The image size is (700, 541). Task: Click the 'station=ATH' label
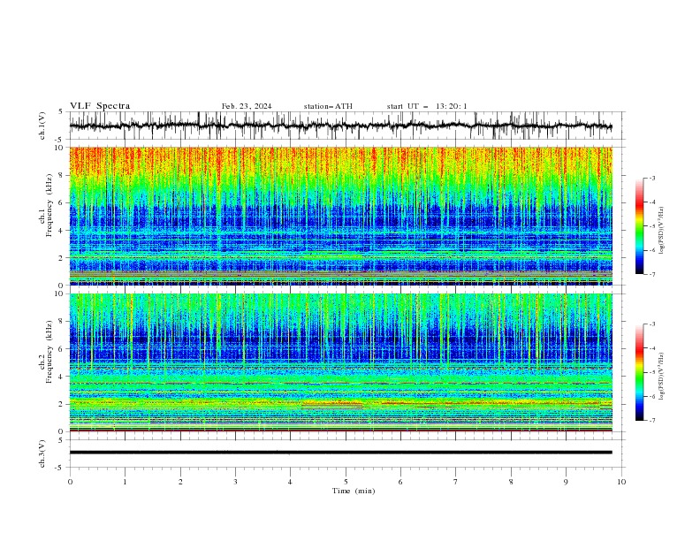[x=328, y=106]
